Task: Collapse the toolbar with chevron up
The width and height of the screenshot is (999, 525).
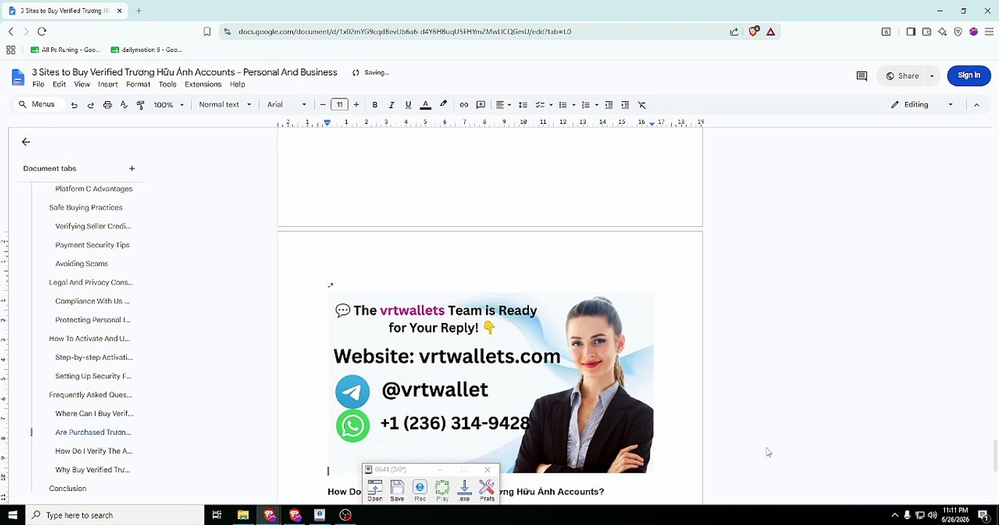Action: (976, 105)
